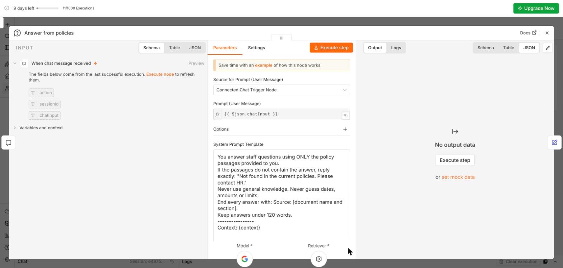Switch Output view to JSON

[x=529, y=48]
